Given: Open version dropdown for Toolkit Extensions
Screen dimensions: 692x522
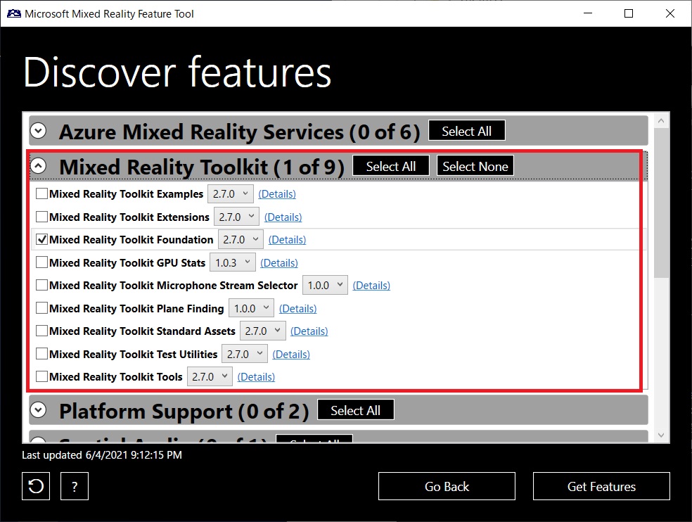Looking at the screenshot, I should 236,217.
